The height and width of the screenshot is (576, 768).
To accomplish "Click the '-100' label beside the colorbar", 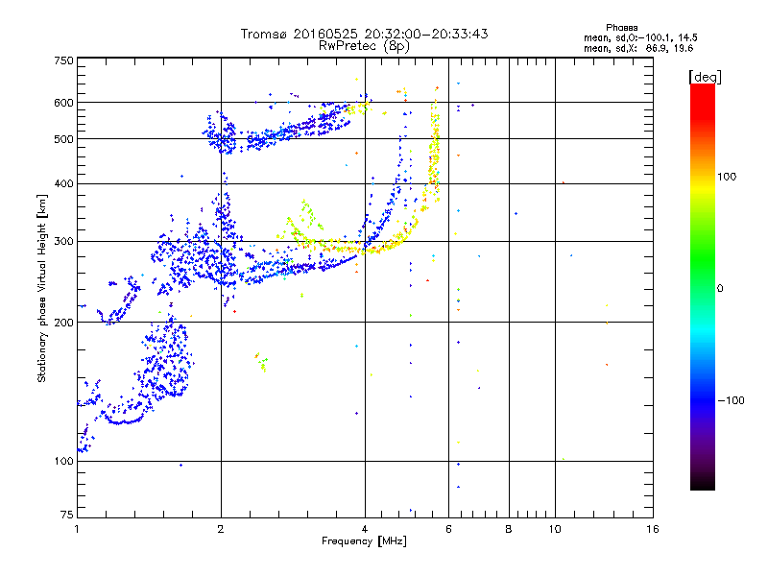I will coord(732,400).
